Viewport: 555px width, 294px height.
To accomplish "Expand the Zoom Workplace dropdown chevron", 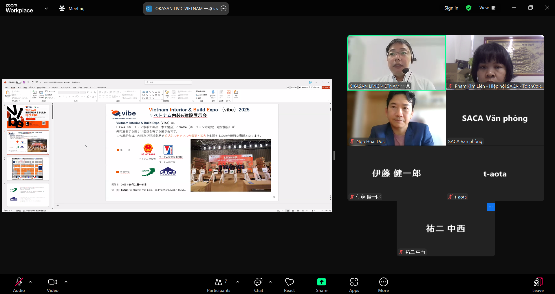I will pyautogui.click(x=46, y=8).
